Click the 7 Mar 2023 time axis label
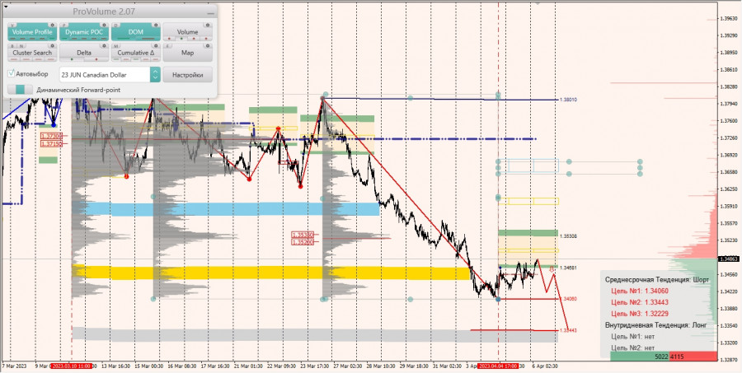The height and width of the screenshot is (373, 742). click(x=14, y=366)
